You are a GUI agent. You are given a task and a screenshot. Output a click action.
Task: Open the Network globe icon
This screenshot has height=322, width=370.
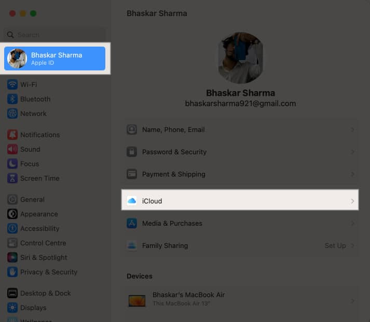tap(12, 113)
